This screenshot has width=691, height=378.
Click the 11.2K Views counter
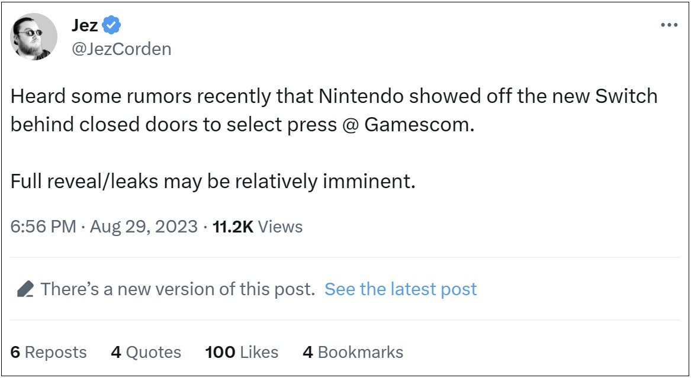tap(258, 227)
